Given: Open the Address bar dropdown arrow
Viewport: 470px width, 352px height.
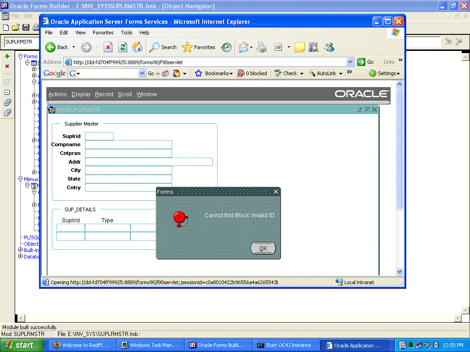Looking at the screenshot, I should click(x=350, y=62).
